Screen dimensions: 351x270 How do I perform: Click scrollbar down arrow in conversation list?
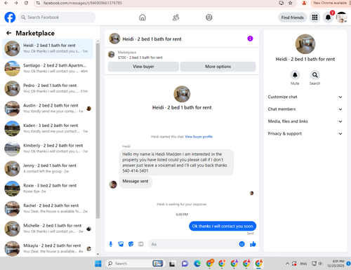98,254
